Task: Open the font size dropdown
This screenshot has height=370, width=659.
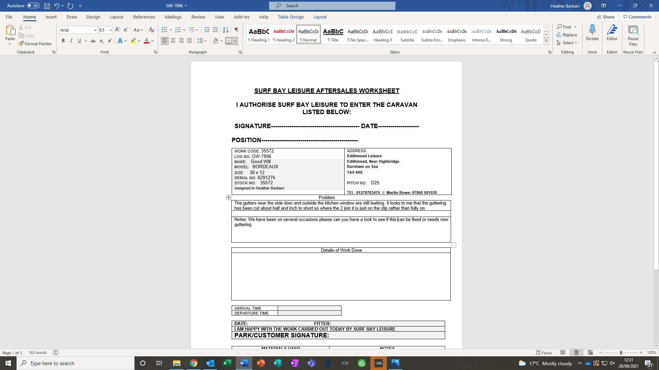Action: [111, 30]
